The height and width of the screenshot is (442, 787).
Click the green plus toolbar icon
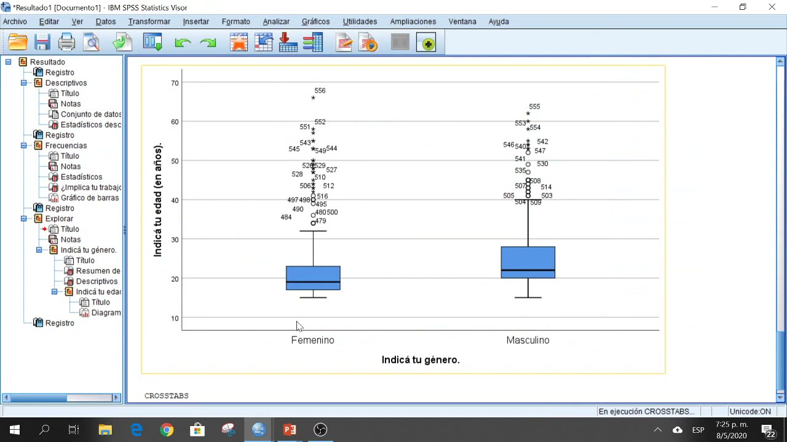point(426,43)
